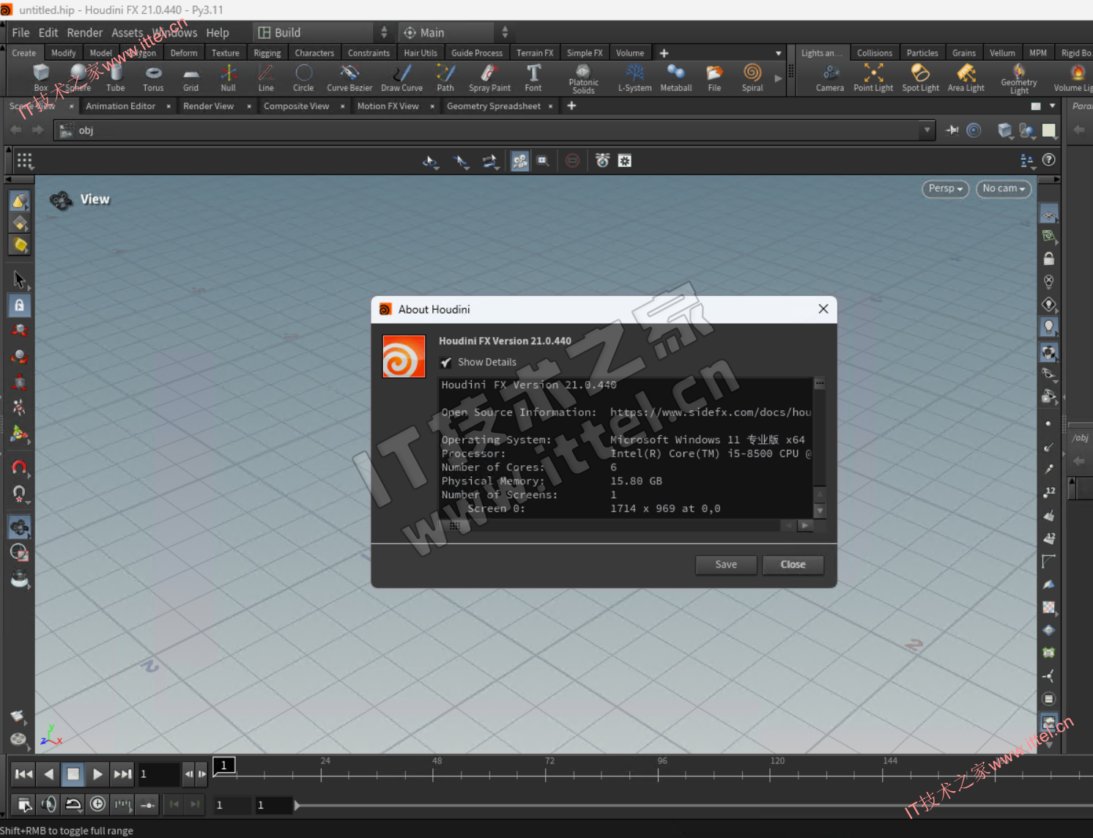Activate the Spray Paint tool

point(489,77)
